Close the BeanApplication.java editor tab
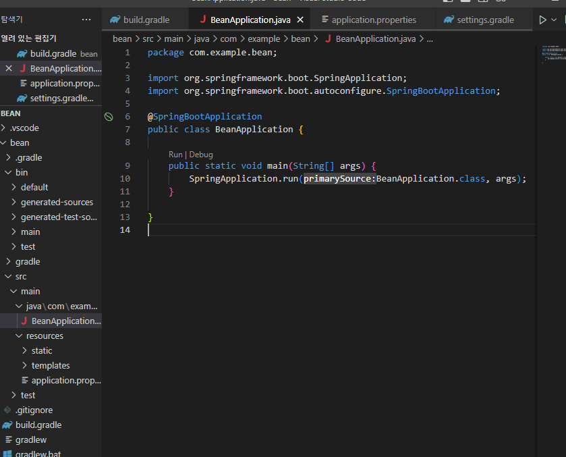 [300, 20]
